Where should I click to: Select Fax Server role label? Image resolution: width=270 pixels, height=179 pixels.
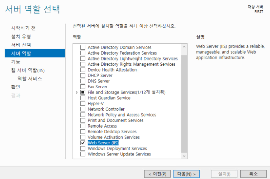[x=98, y=87]
